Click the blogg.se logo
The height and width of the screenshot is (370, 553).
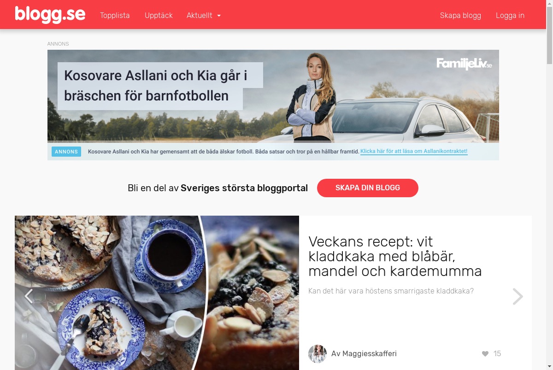[50, 15]
